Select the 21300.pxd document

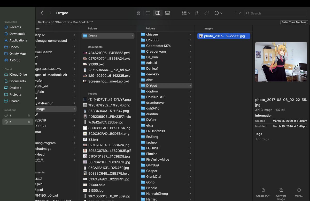coord(108,64)
